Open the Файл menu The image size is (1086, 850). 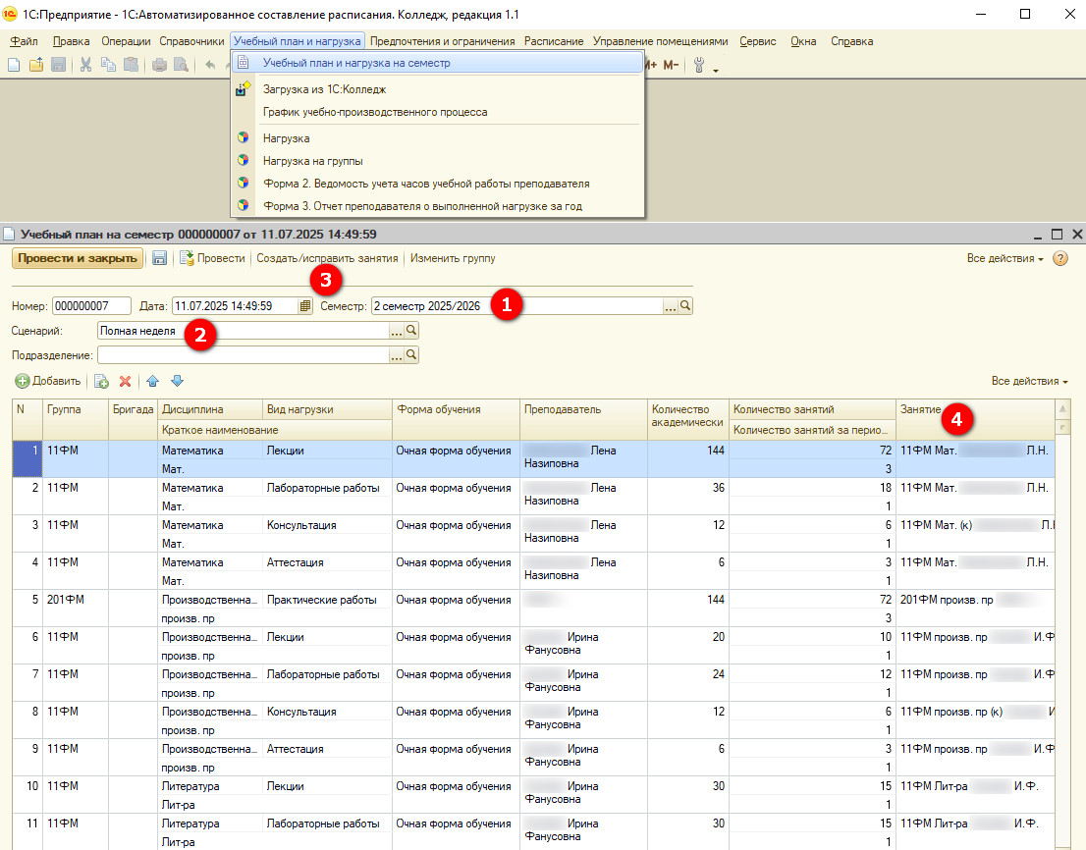tap(25, 41)
